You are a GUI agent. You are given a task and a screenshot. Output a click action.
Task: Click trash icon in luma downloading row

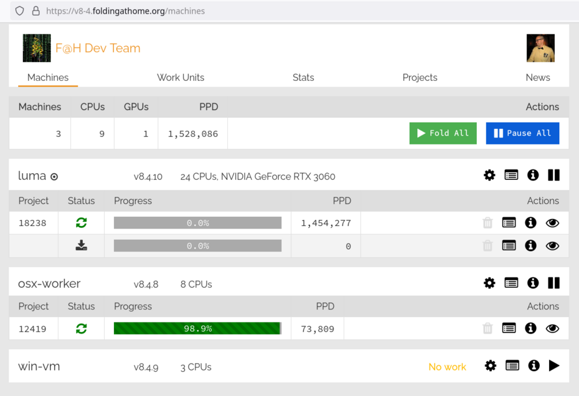[487, 246]
